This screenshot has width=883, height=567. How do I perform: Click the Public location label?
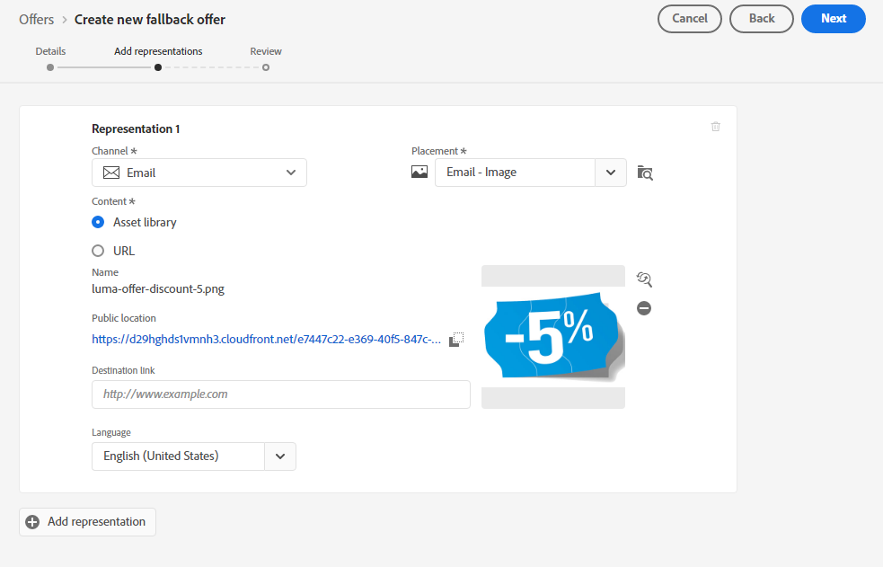coord(124,318)
